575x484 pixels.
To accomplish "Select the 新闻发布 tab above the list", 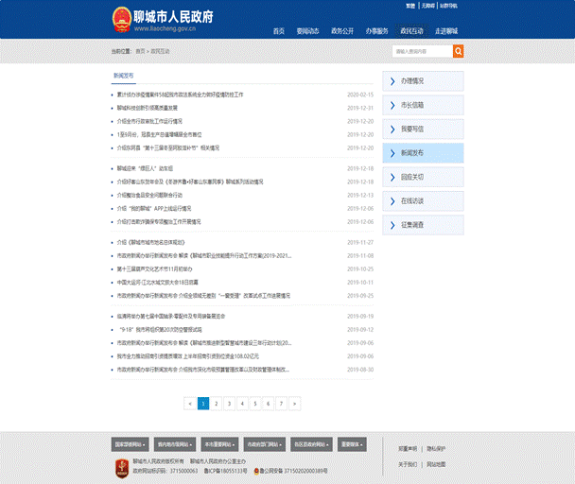I will [x=124, y=76].
